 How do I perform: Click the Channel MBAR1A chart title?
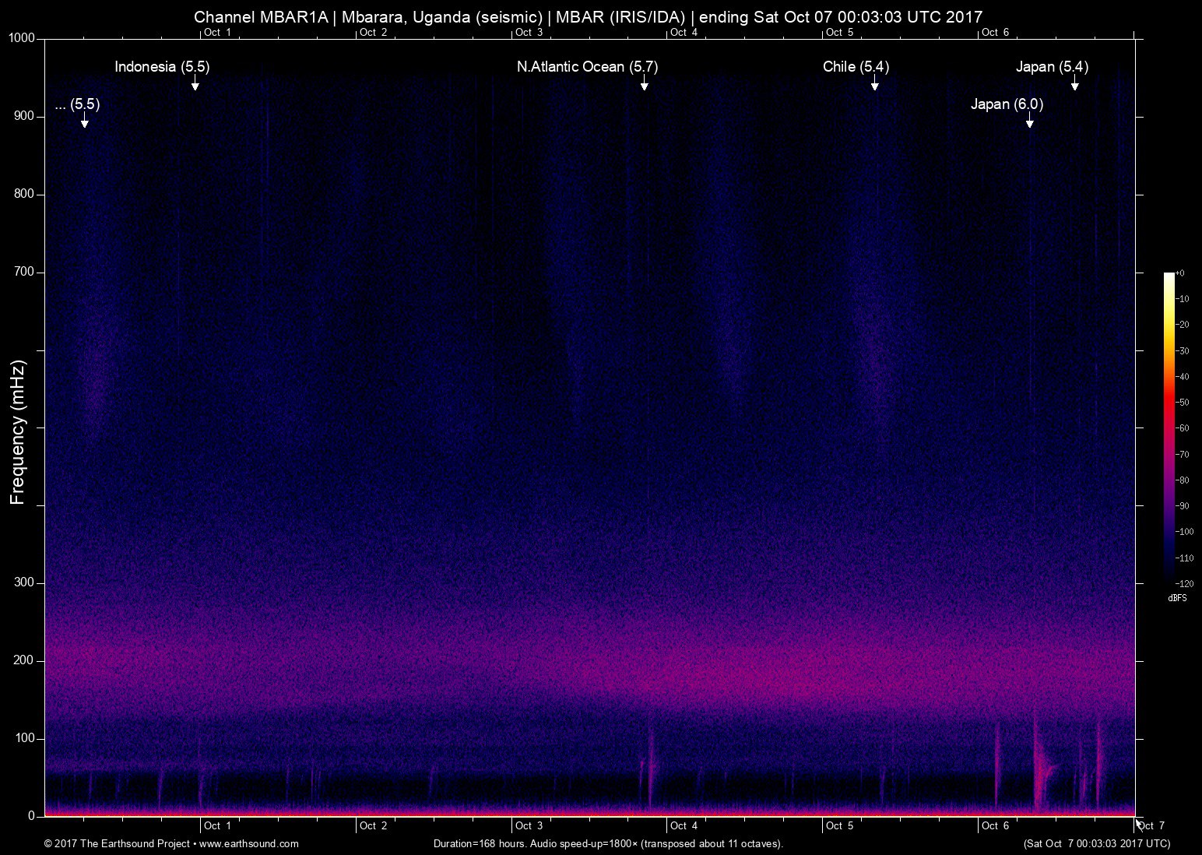pos(588,16)
